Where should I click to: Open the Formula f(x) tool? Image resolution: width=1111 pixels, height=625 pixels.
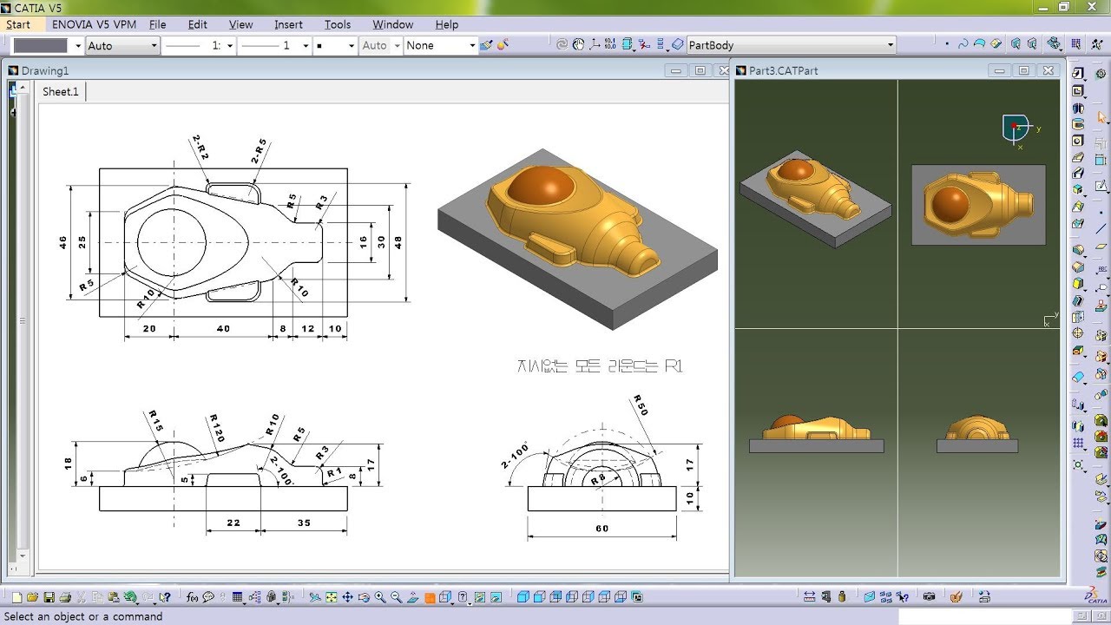coord(192,597)
